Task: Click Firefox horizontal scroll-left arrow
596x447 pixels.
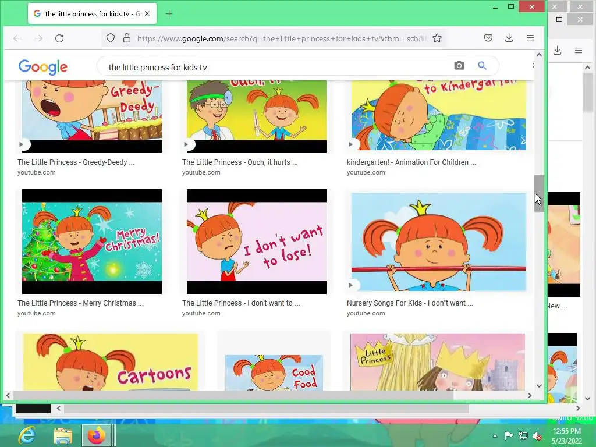Action: coord(8,396)
